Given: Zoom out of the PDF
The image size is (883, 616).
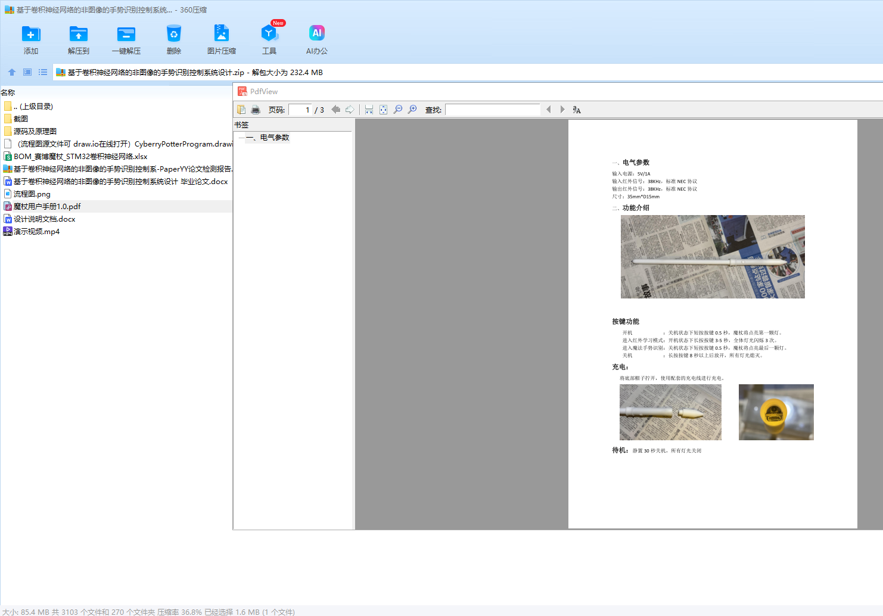Looking at the screenshot, I should (397, 110).
